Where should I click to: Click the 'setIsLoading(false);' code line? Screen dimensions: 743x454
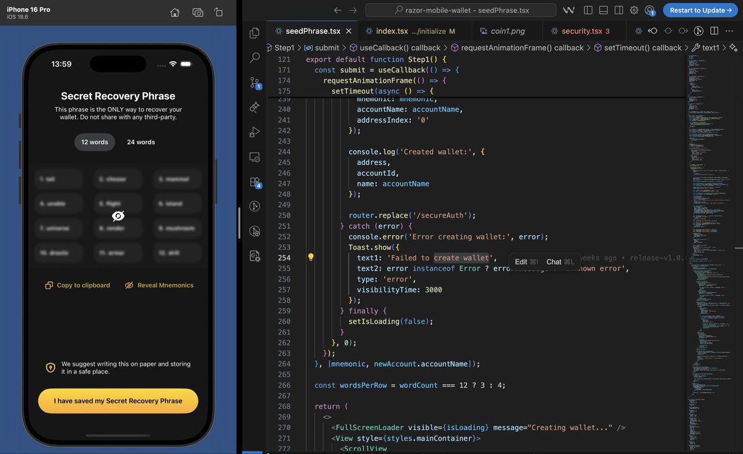391,321
